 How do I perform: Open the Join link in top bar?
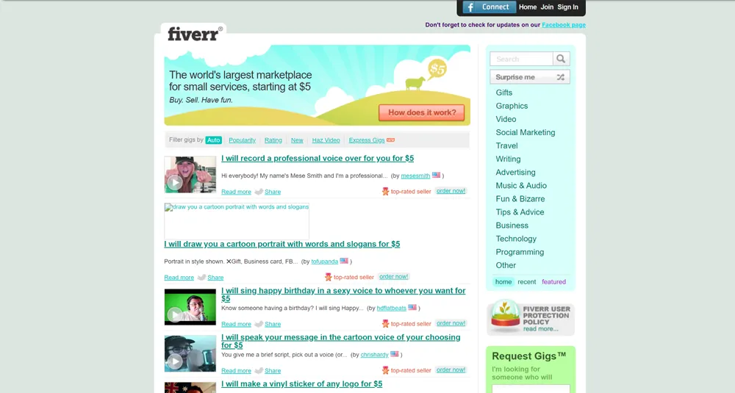click(x=547, y=7)
